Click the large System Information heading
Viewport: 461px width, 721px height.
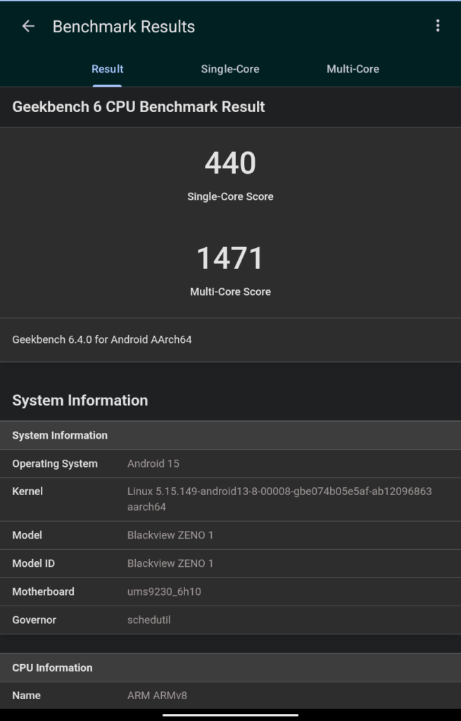(x=80, y=400)
